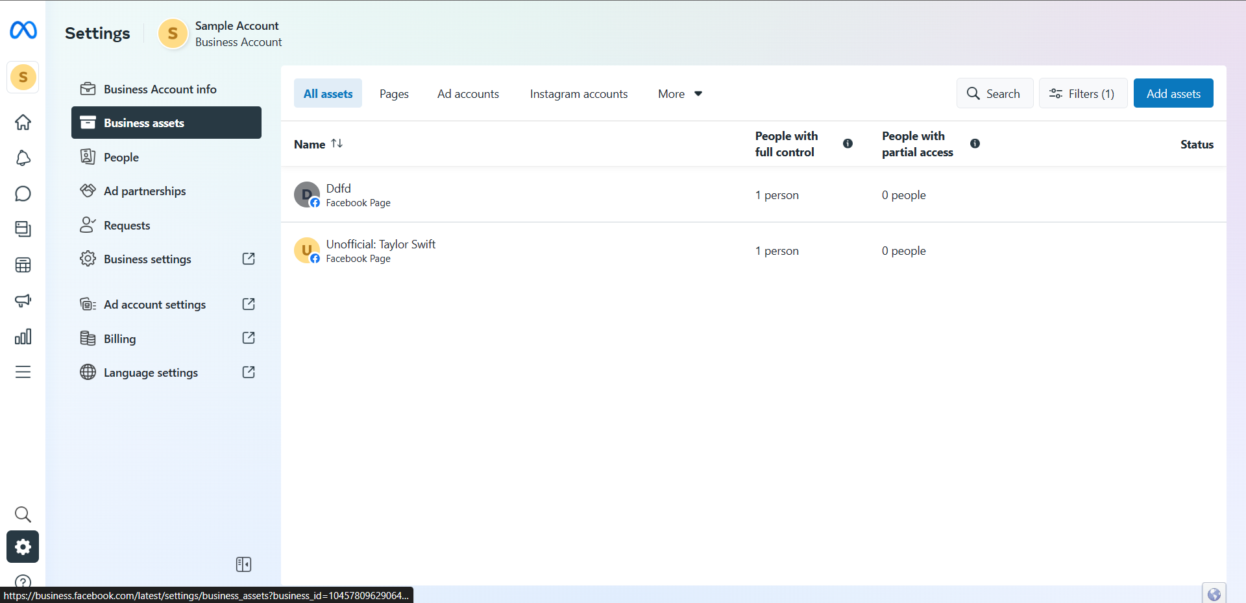1246x603 pixels.
Task: Collapse the settings sidebar panel
Action: point(243,564)
